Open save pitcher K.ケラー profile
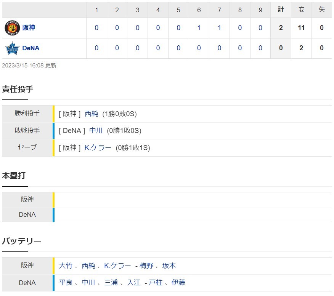Viewport: 334px width, 296px height. pyautogui.click(x=98, y=148)
